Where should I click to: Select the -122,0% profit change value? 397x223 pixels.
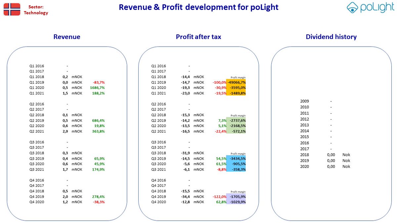click(220, 197)
